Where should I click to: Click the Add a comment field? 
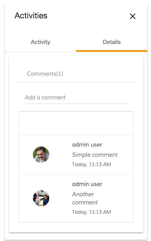coord(76,97)
